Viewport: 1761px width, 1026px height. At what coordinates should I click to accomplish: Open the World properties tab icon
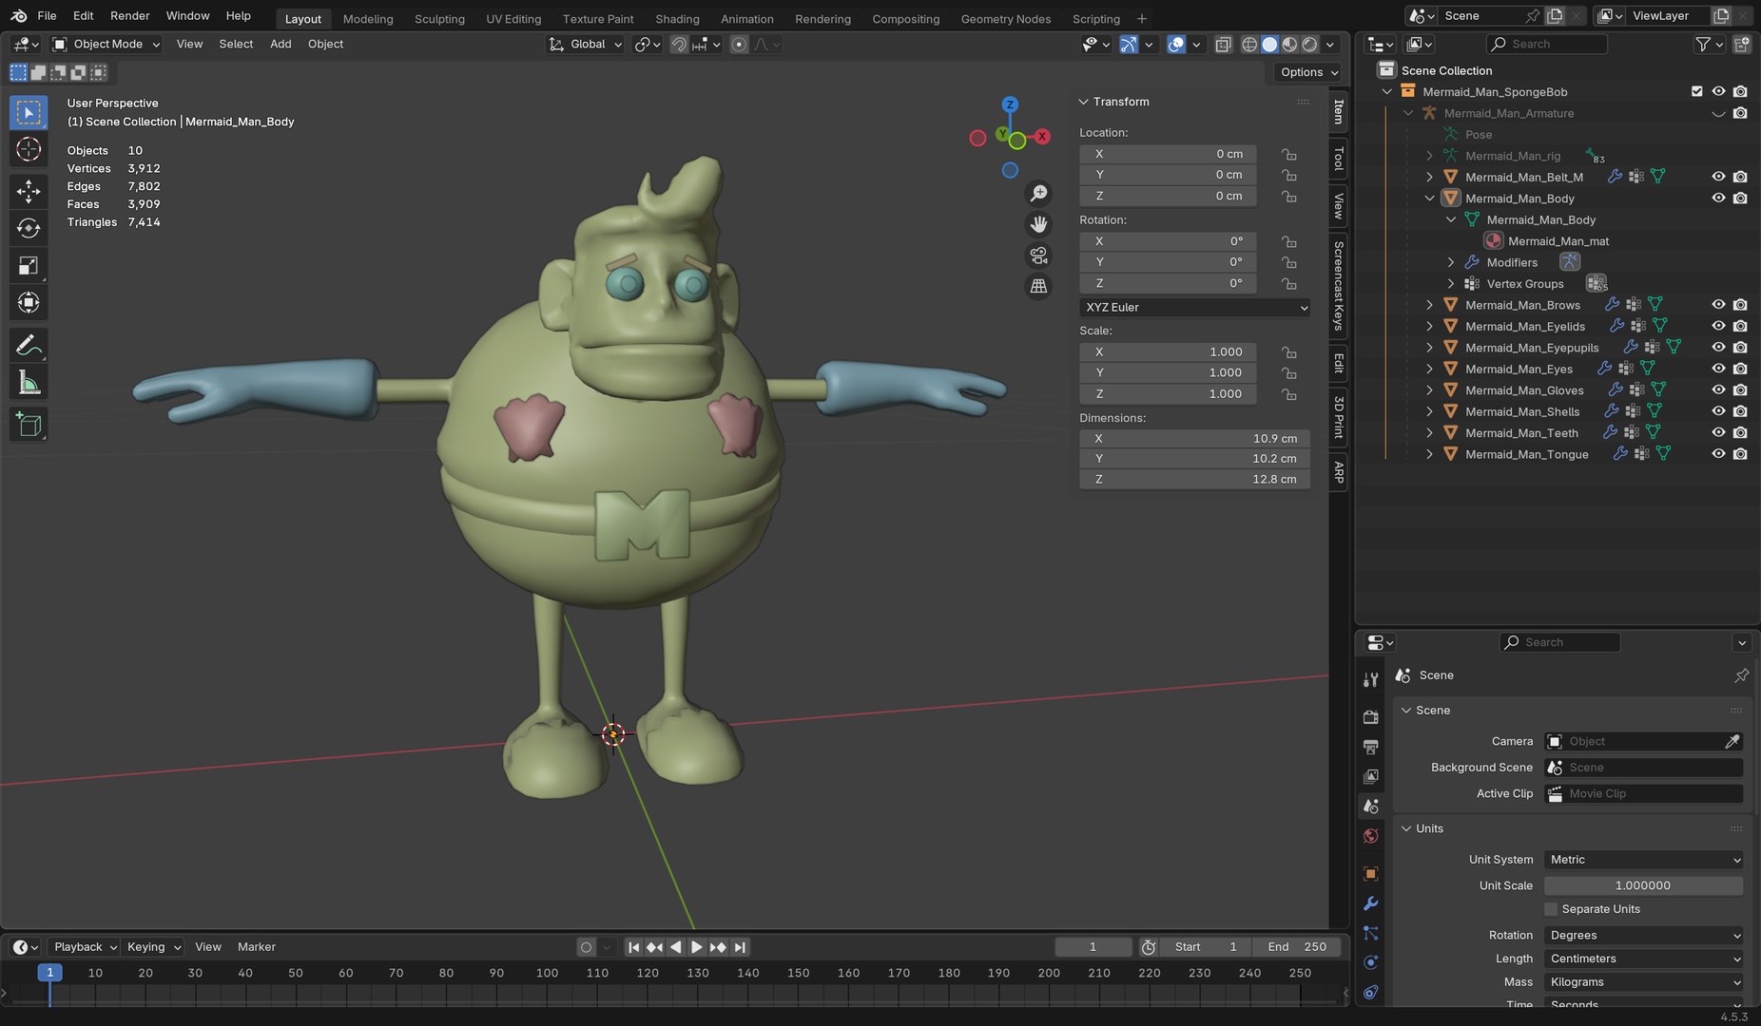click(1370, 836)
